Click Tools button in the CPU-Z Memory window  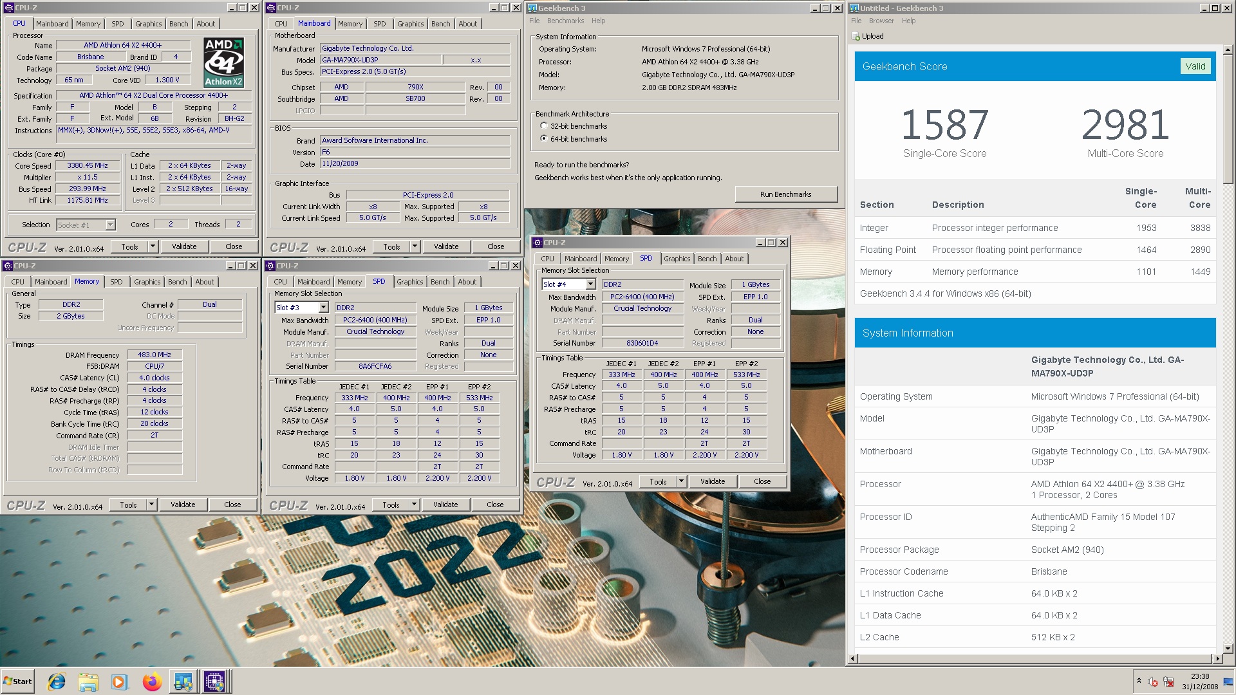[x=128, y=505]
